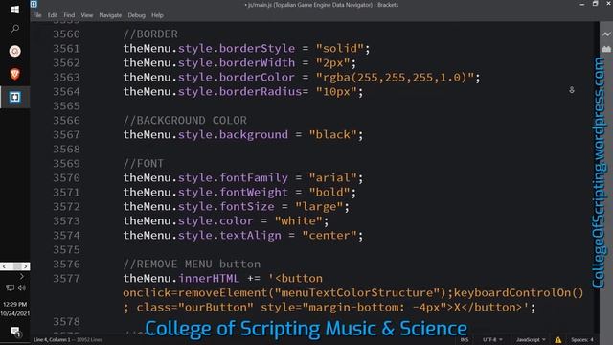Click the //FONT comment
Screen dimensions: 613x345
[x=144, y=163]
